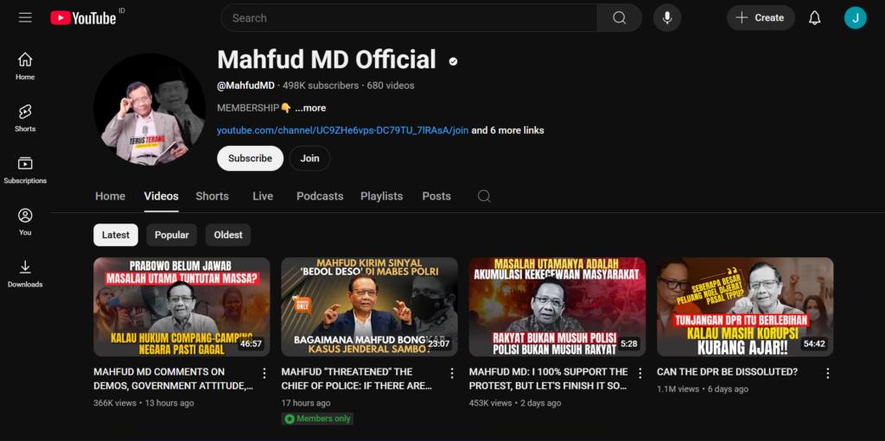Screen dimensions: 885x441
Task: Open options for MAHFUD THREATENED THE CHIEF video
Action: coord(451,373)
